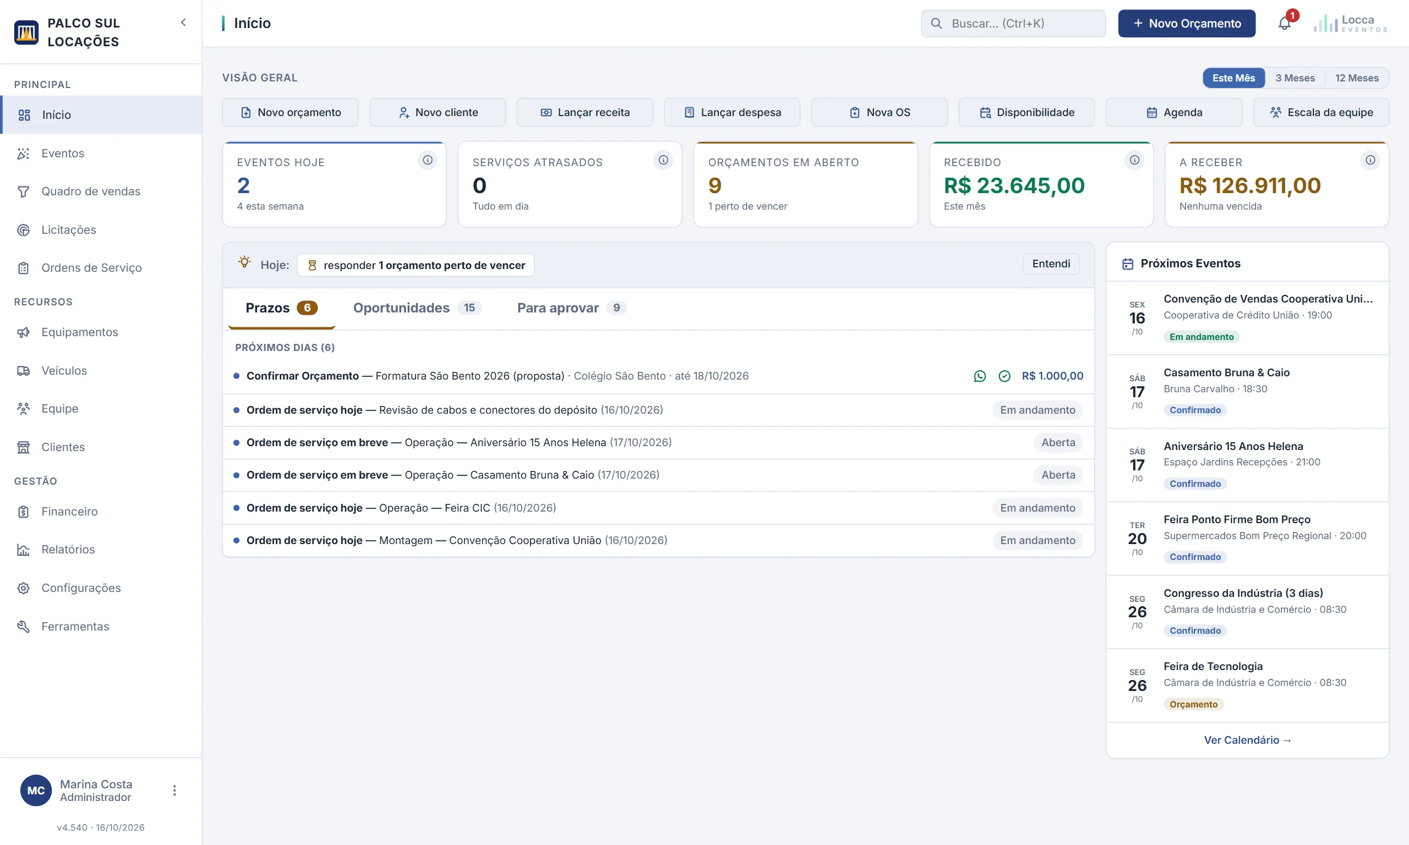The image size is (1409, 845).
Task: Open the Casamento Bruna & Caio event
Action: (x=1247, y=391)
